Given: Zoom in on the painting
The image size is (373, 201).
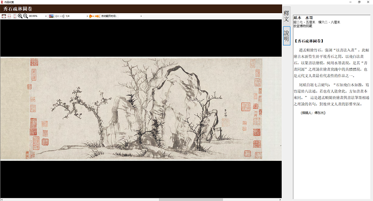Looking at the screenshot, I should 20,16.
